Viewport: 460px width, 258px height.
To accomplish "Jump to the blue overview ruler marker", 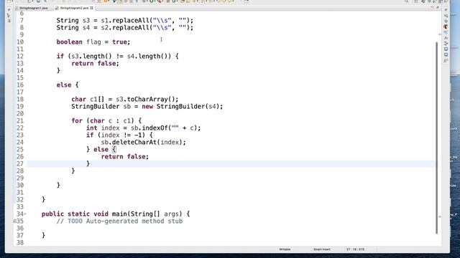I will [440, 216].
